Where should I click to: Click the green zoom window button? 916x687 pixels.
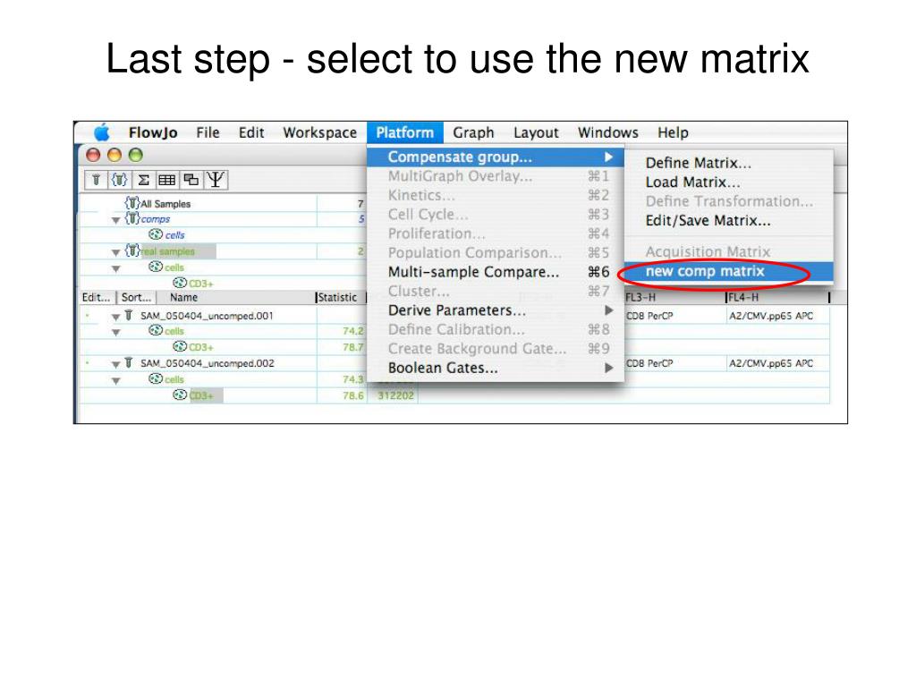coord(136,155)
